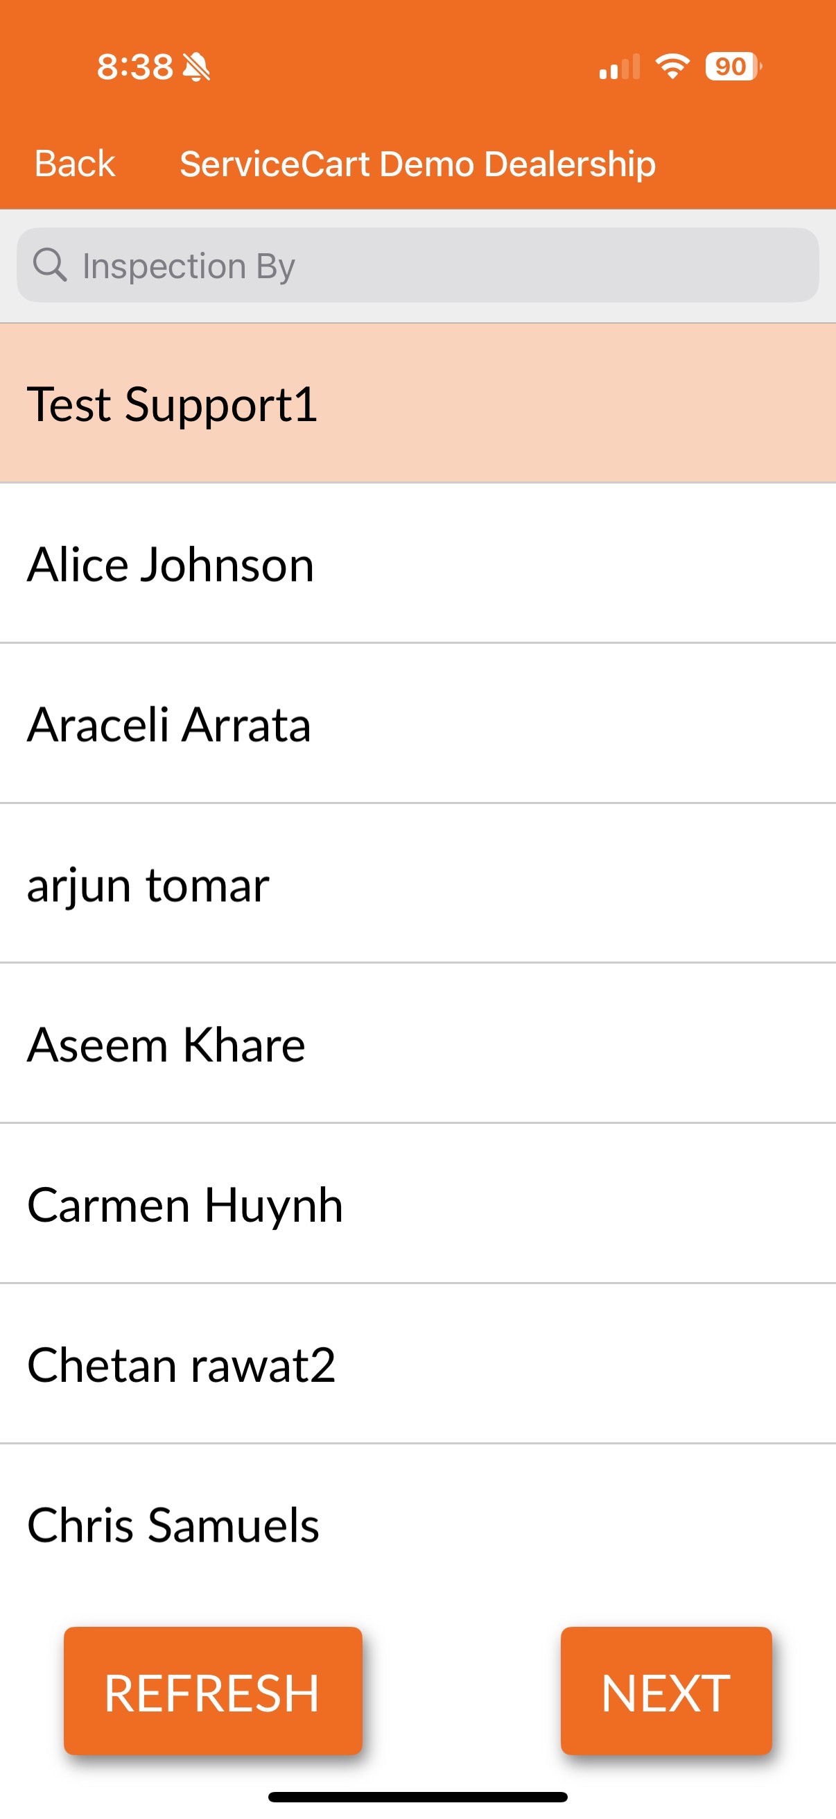The width and height of the screenshot is (836, 1819).
Task: Tap the battery level indicator
Action: pos(733,67)
